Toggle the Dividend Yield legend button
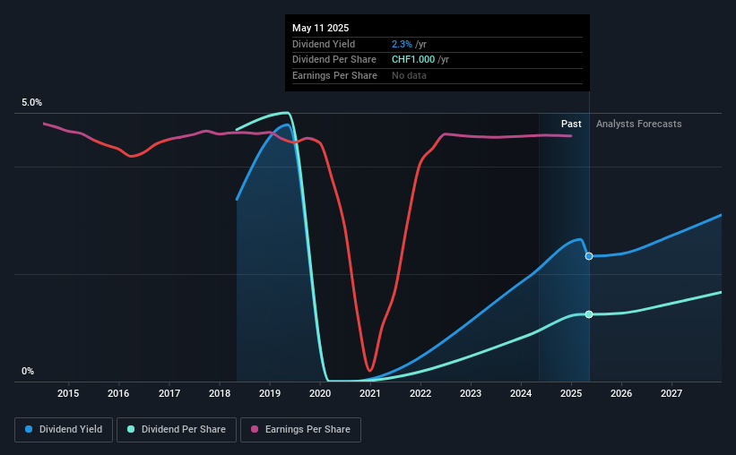 pos(64,430)
